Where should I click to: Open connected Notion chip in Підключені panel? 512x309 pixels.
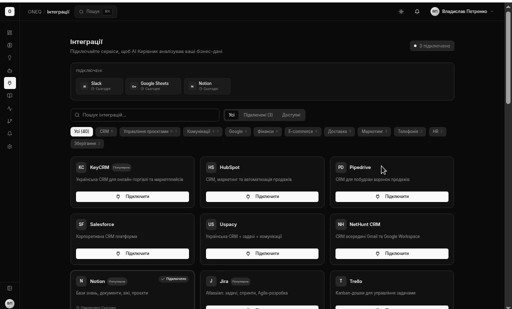coord(207,86)
